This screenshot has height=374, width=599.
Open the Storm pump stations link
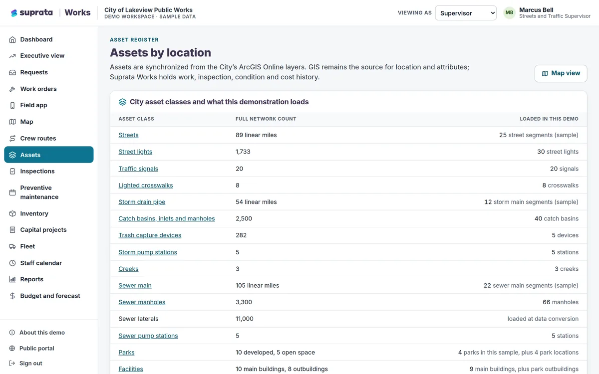[148, 252]
